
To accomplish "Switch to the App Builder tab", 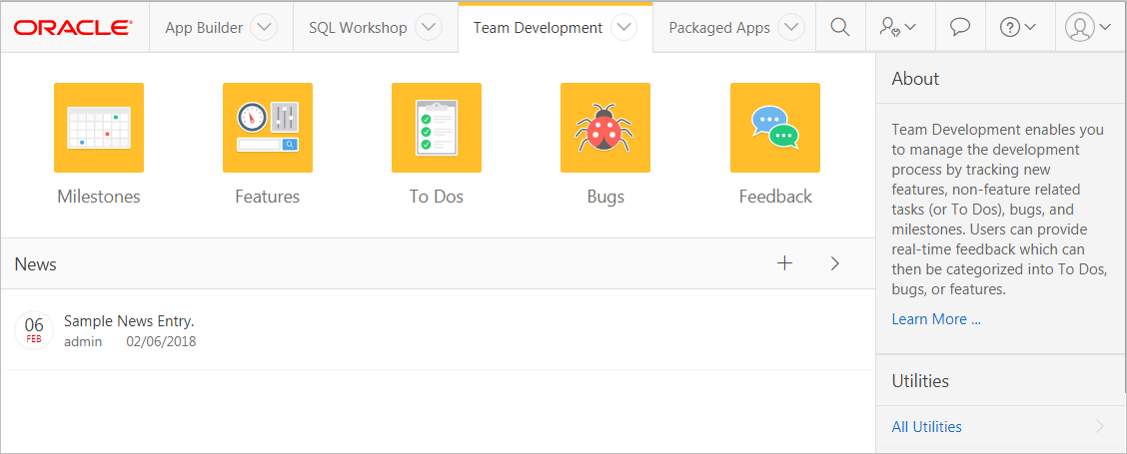I will tap(204, 28).
